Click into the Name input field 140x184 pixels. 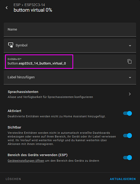pyautogui.click(x=70, y=29)
